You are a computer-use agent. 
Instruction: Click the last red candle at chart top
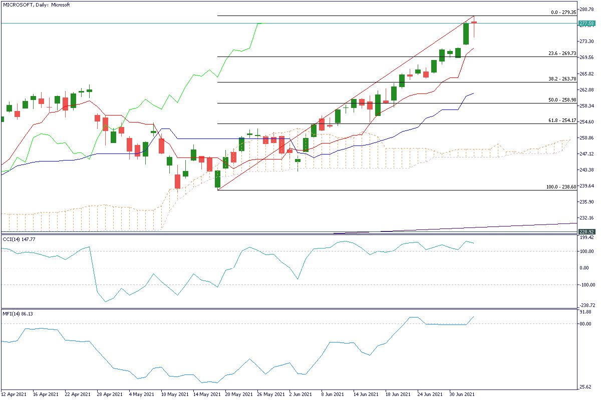pos(474,22)
